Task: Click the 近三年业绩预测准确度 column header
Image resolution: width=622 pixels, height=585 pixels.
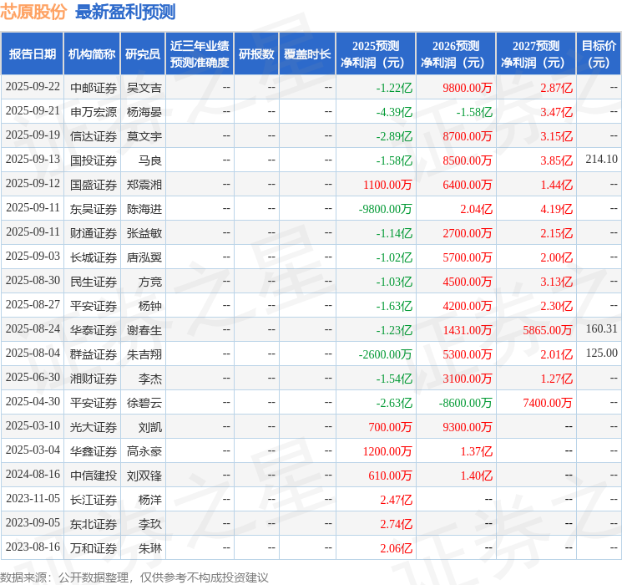Action: [200, 54]
